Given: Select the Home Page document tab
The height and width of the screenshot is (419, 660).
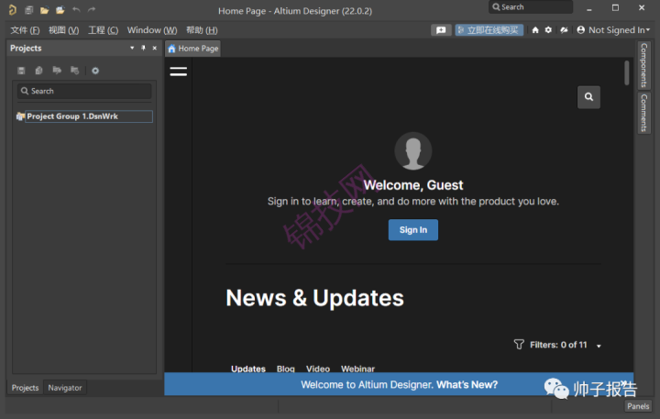Looking at the screenshot, I should [x=193, y=49].
